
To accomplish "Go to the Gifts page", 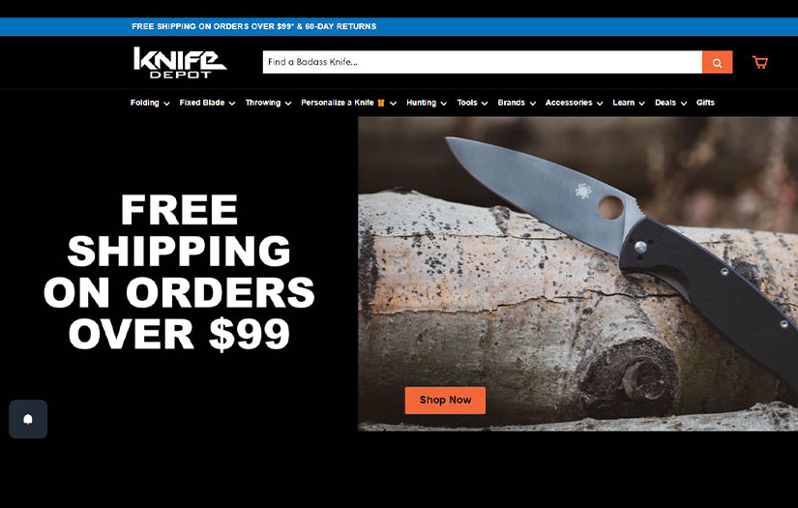I will [x=705, y=103].
